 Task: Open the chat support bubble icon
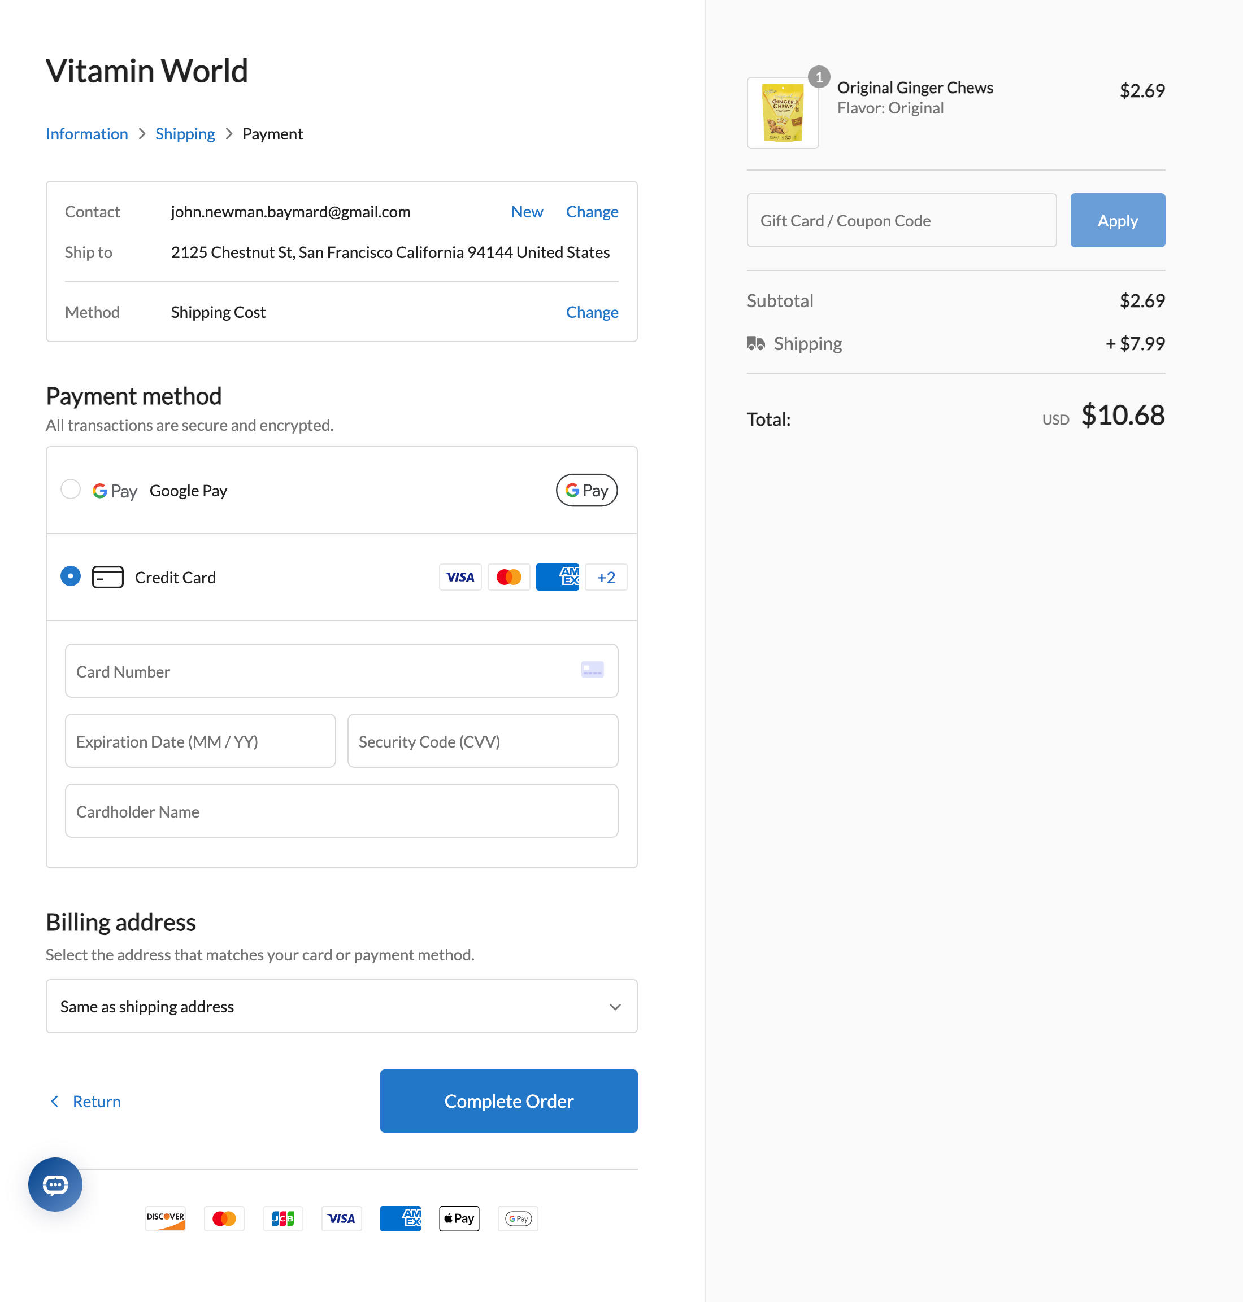tap(55, 1184)
